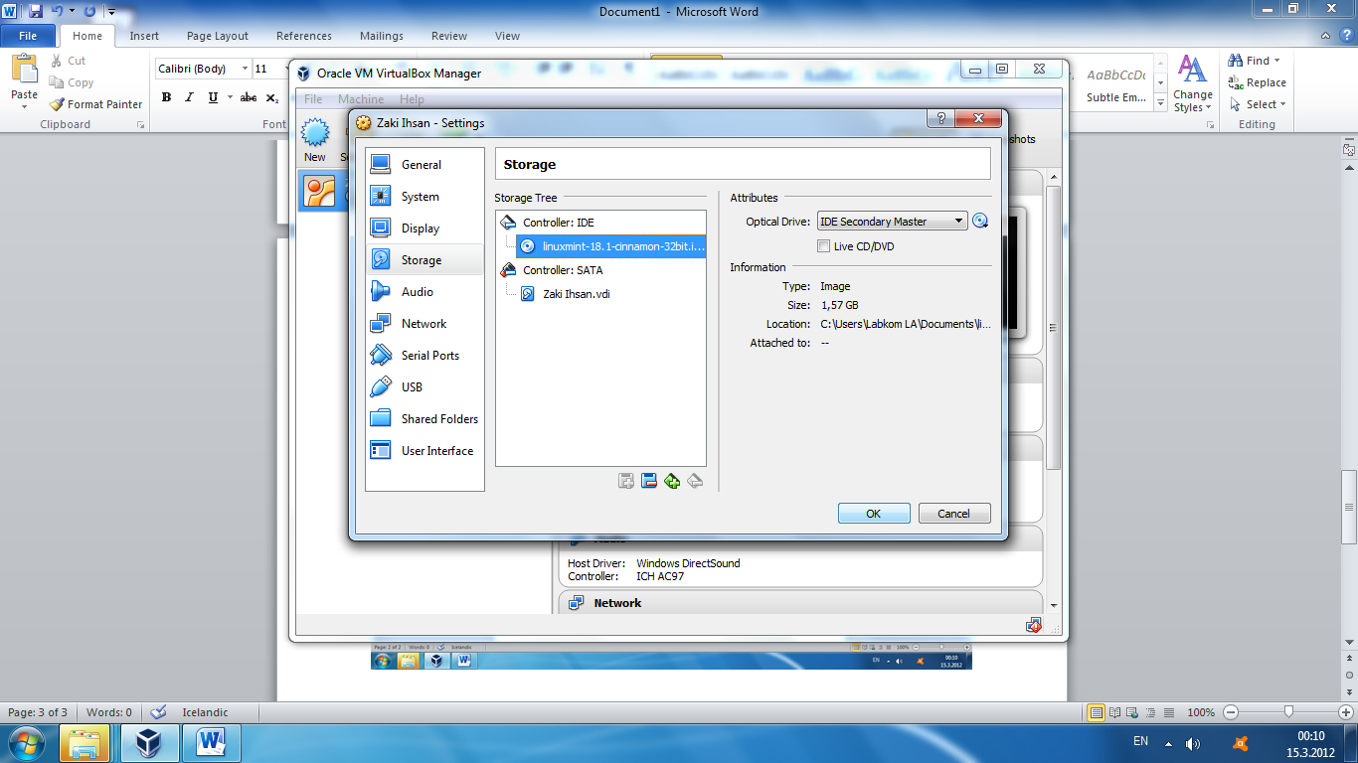The width and height of the screenshot is (1358, 763).
Task: Open Network settings category in the sidebar
Action: (x=424, y=324)
